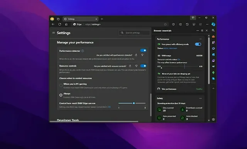Open the sidebar Games icon
247x149 pixels.
pyautogui.click(x=213, y=42)
